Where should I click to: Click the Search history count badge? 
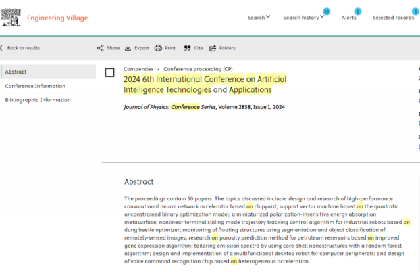click(x=326, y=12)
